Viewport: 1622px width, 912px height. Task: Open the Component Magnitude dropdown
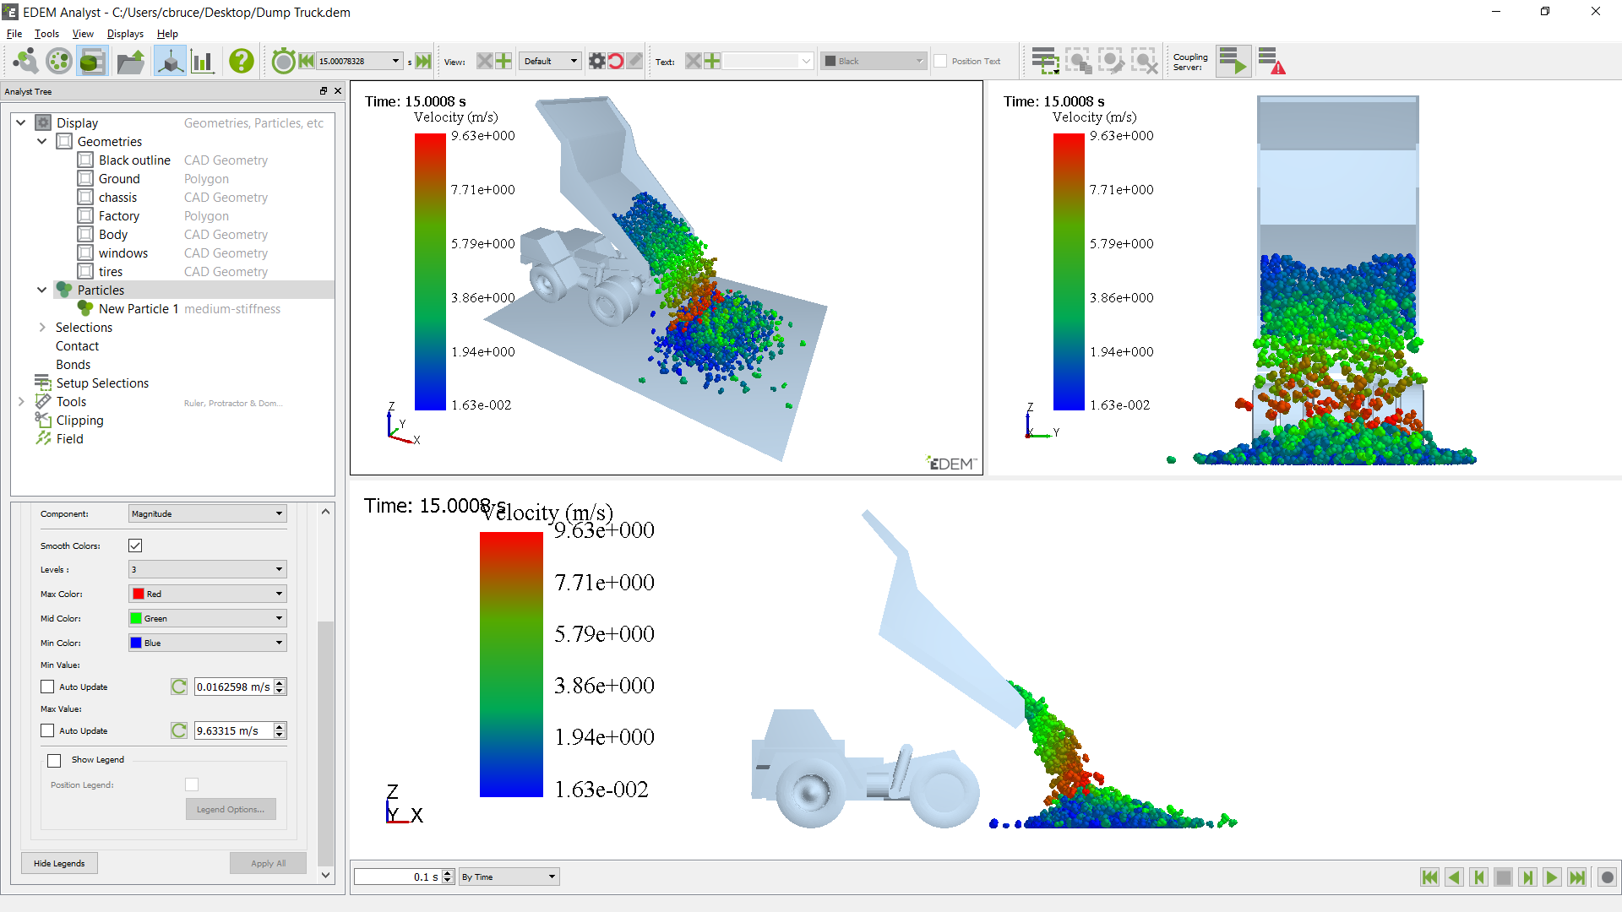pyautogui.click(x=207, y=513)
